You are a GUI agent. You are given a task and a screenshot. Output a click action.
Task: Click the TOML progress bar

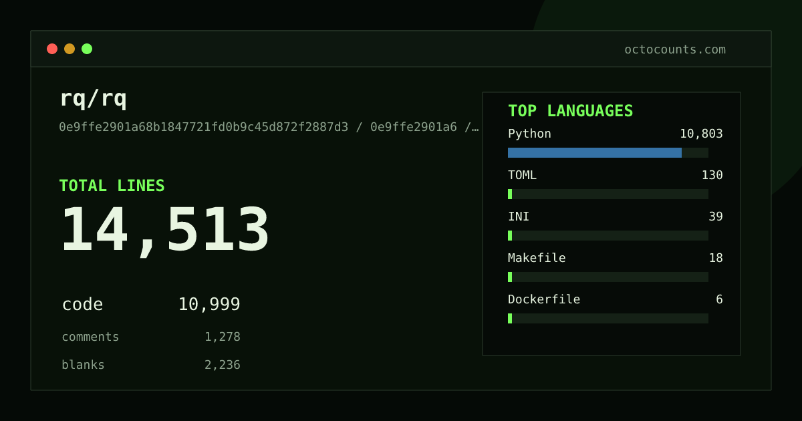point(608,194)
